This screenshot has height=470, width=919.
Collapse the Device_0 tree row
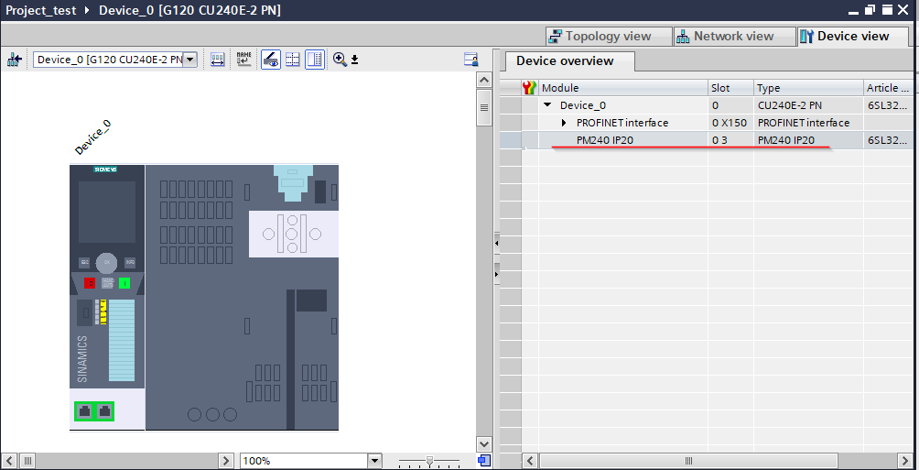click(547, 105)
